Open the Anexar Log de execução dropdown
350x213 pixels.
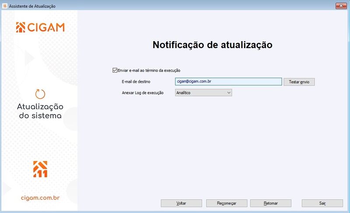203,93
